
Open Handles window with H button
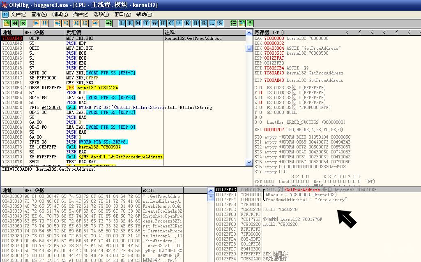coord(163,23)
